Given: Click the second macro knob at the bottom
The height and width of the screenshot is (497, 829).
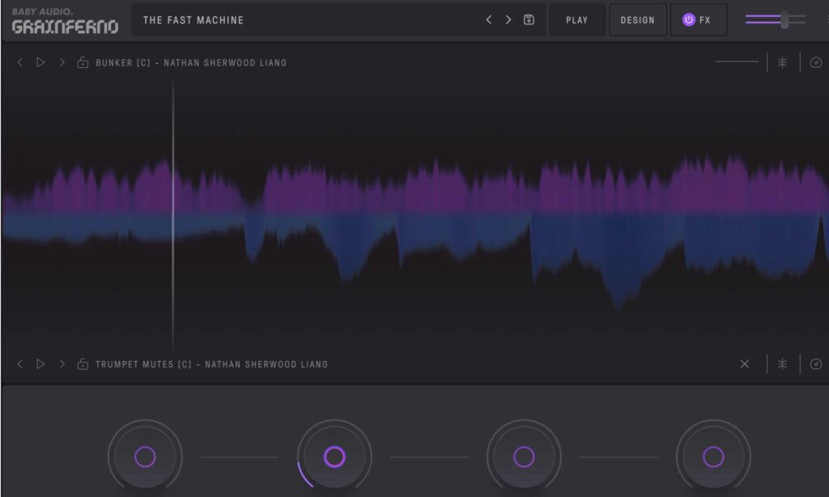Looking at the screenshot, I should click(x=334, y=456).
